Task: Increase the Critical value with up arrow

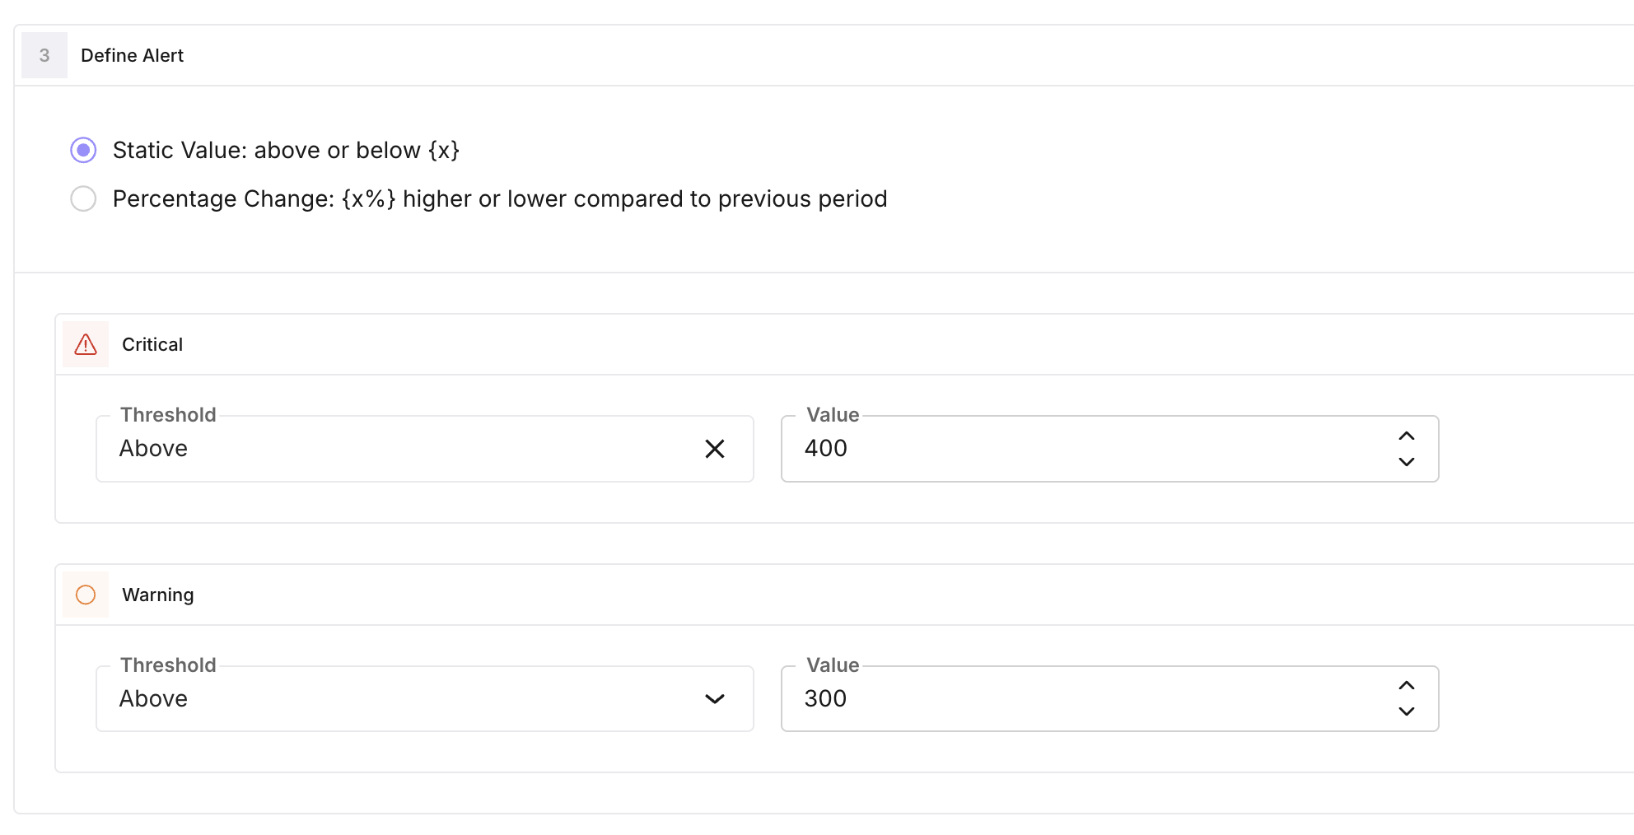Action: 1407,436
